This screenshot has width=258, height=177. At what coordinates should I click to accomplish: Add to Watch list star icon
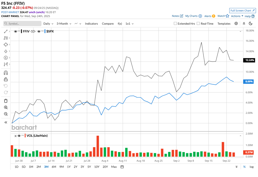pyautogui.click(x=227, y=16)
